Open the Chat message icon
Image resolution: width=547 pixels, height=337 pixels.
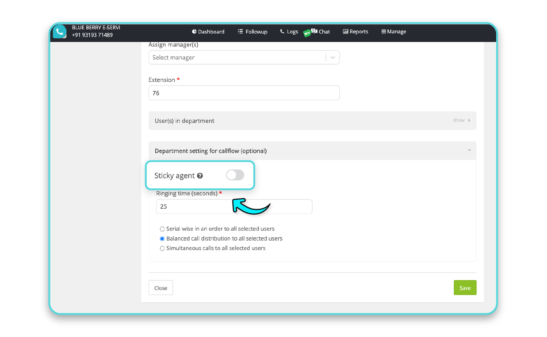(x=315, y=31)
